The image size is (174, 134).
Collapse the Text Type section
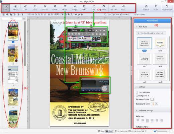[x=137, y=27]
